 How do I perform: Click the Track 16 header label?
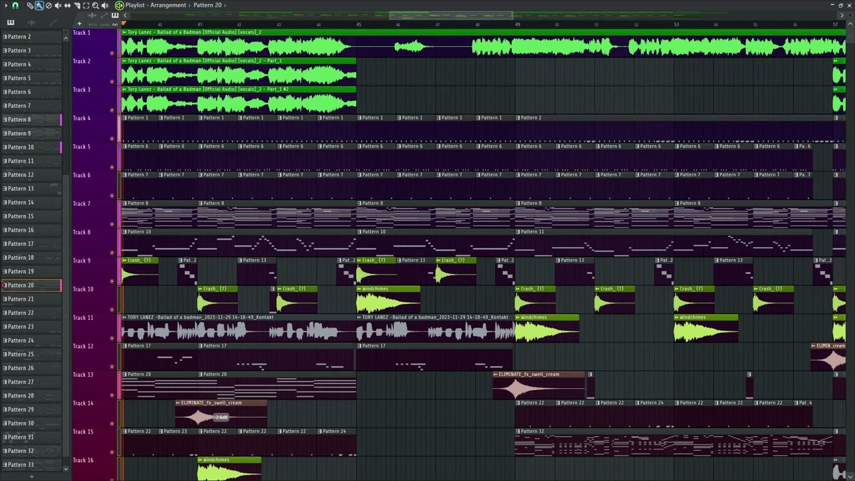83,460
